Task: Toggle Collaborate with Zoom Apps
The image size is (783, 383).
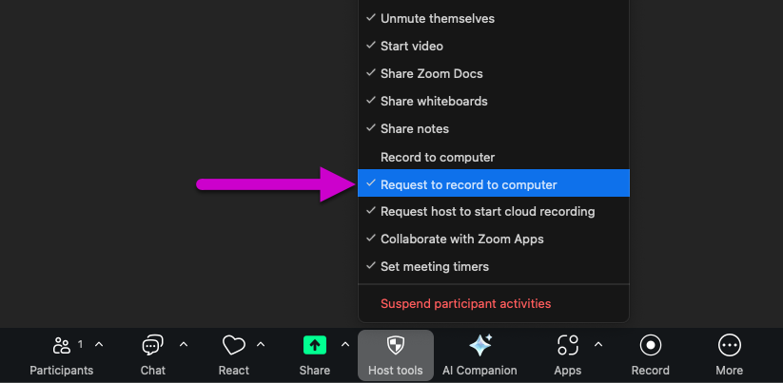Action: click(462, 239)
